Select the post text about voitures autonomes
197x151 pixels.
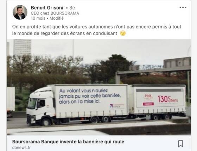coord(97,30)
